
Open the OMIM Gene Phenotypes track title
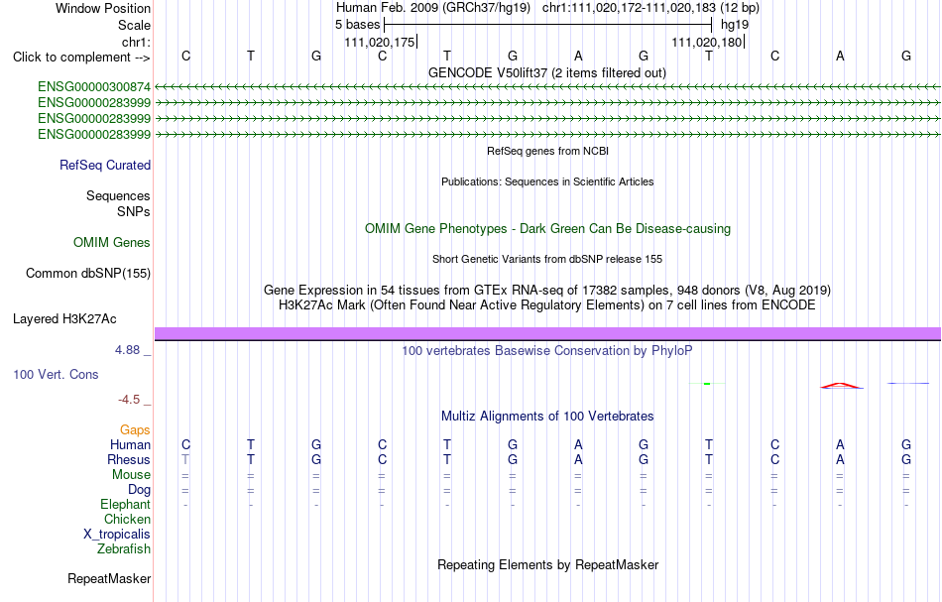click(x=547, y=229)
